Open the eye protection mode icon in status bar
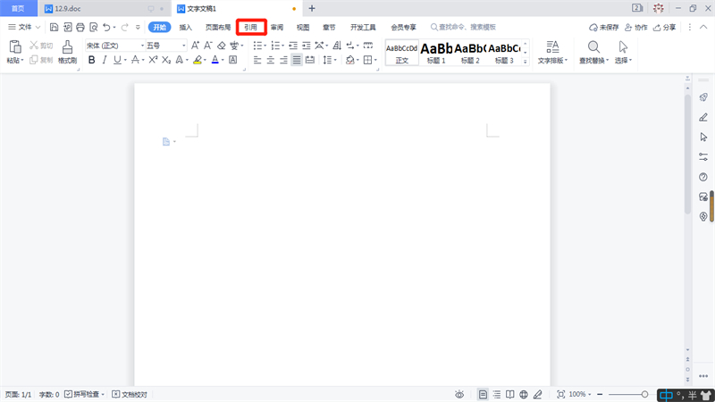This screenshot has height=402, width=715. click(x=459, y=394)
